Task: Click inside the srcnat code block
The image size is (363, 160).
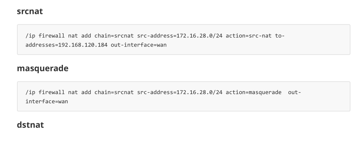Action: click(184, 39)
